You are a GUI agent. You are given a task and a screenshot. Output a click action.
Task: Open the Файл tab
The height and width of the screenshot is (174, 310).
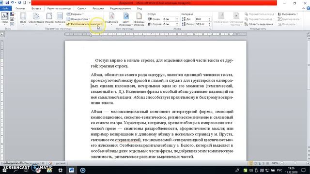pos(5,9)
